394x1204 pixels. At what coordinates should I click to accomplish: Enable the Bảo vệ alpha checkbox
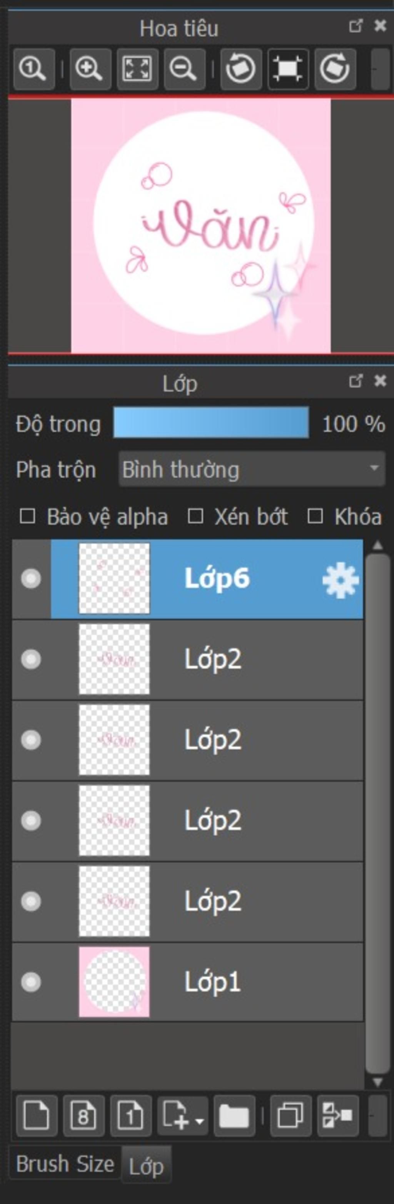(28, 517)
